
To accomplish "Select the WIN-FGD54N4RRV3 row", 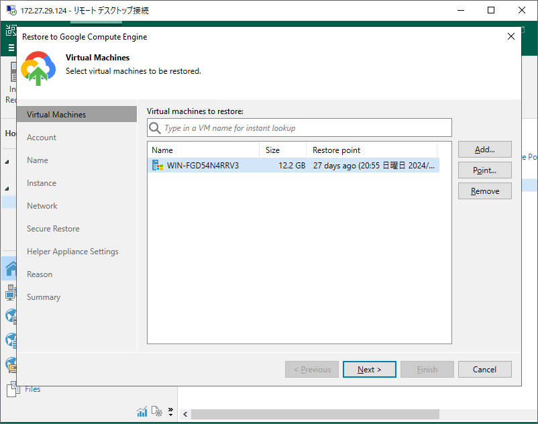I will point(293,165).
